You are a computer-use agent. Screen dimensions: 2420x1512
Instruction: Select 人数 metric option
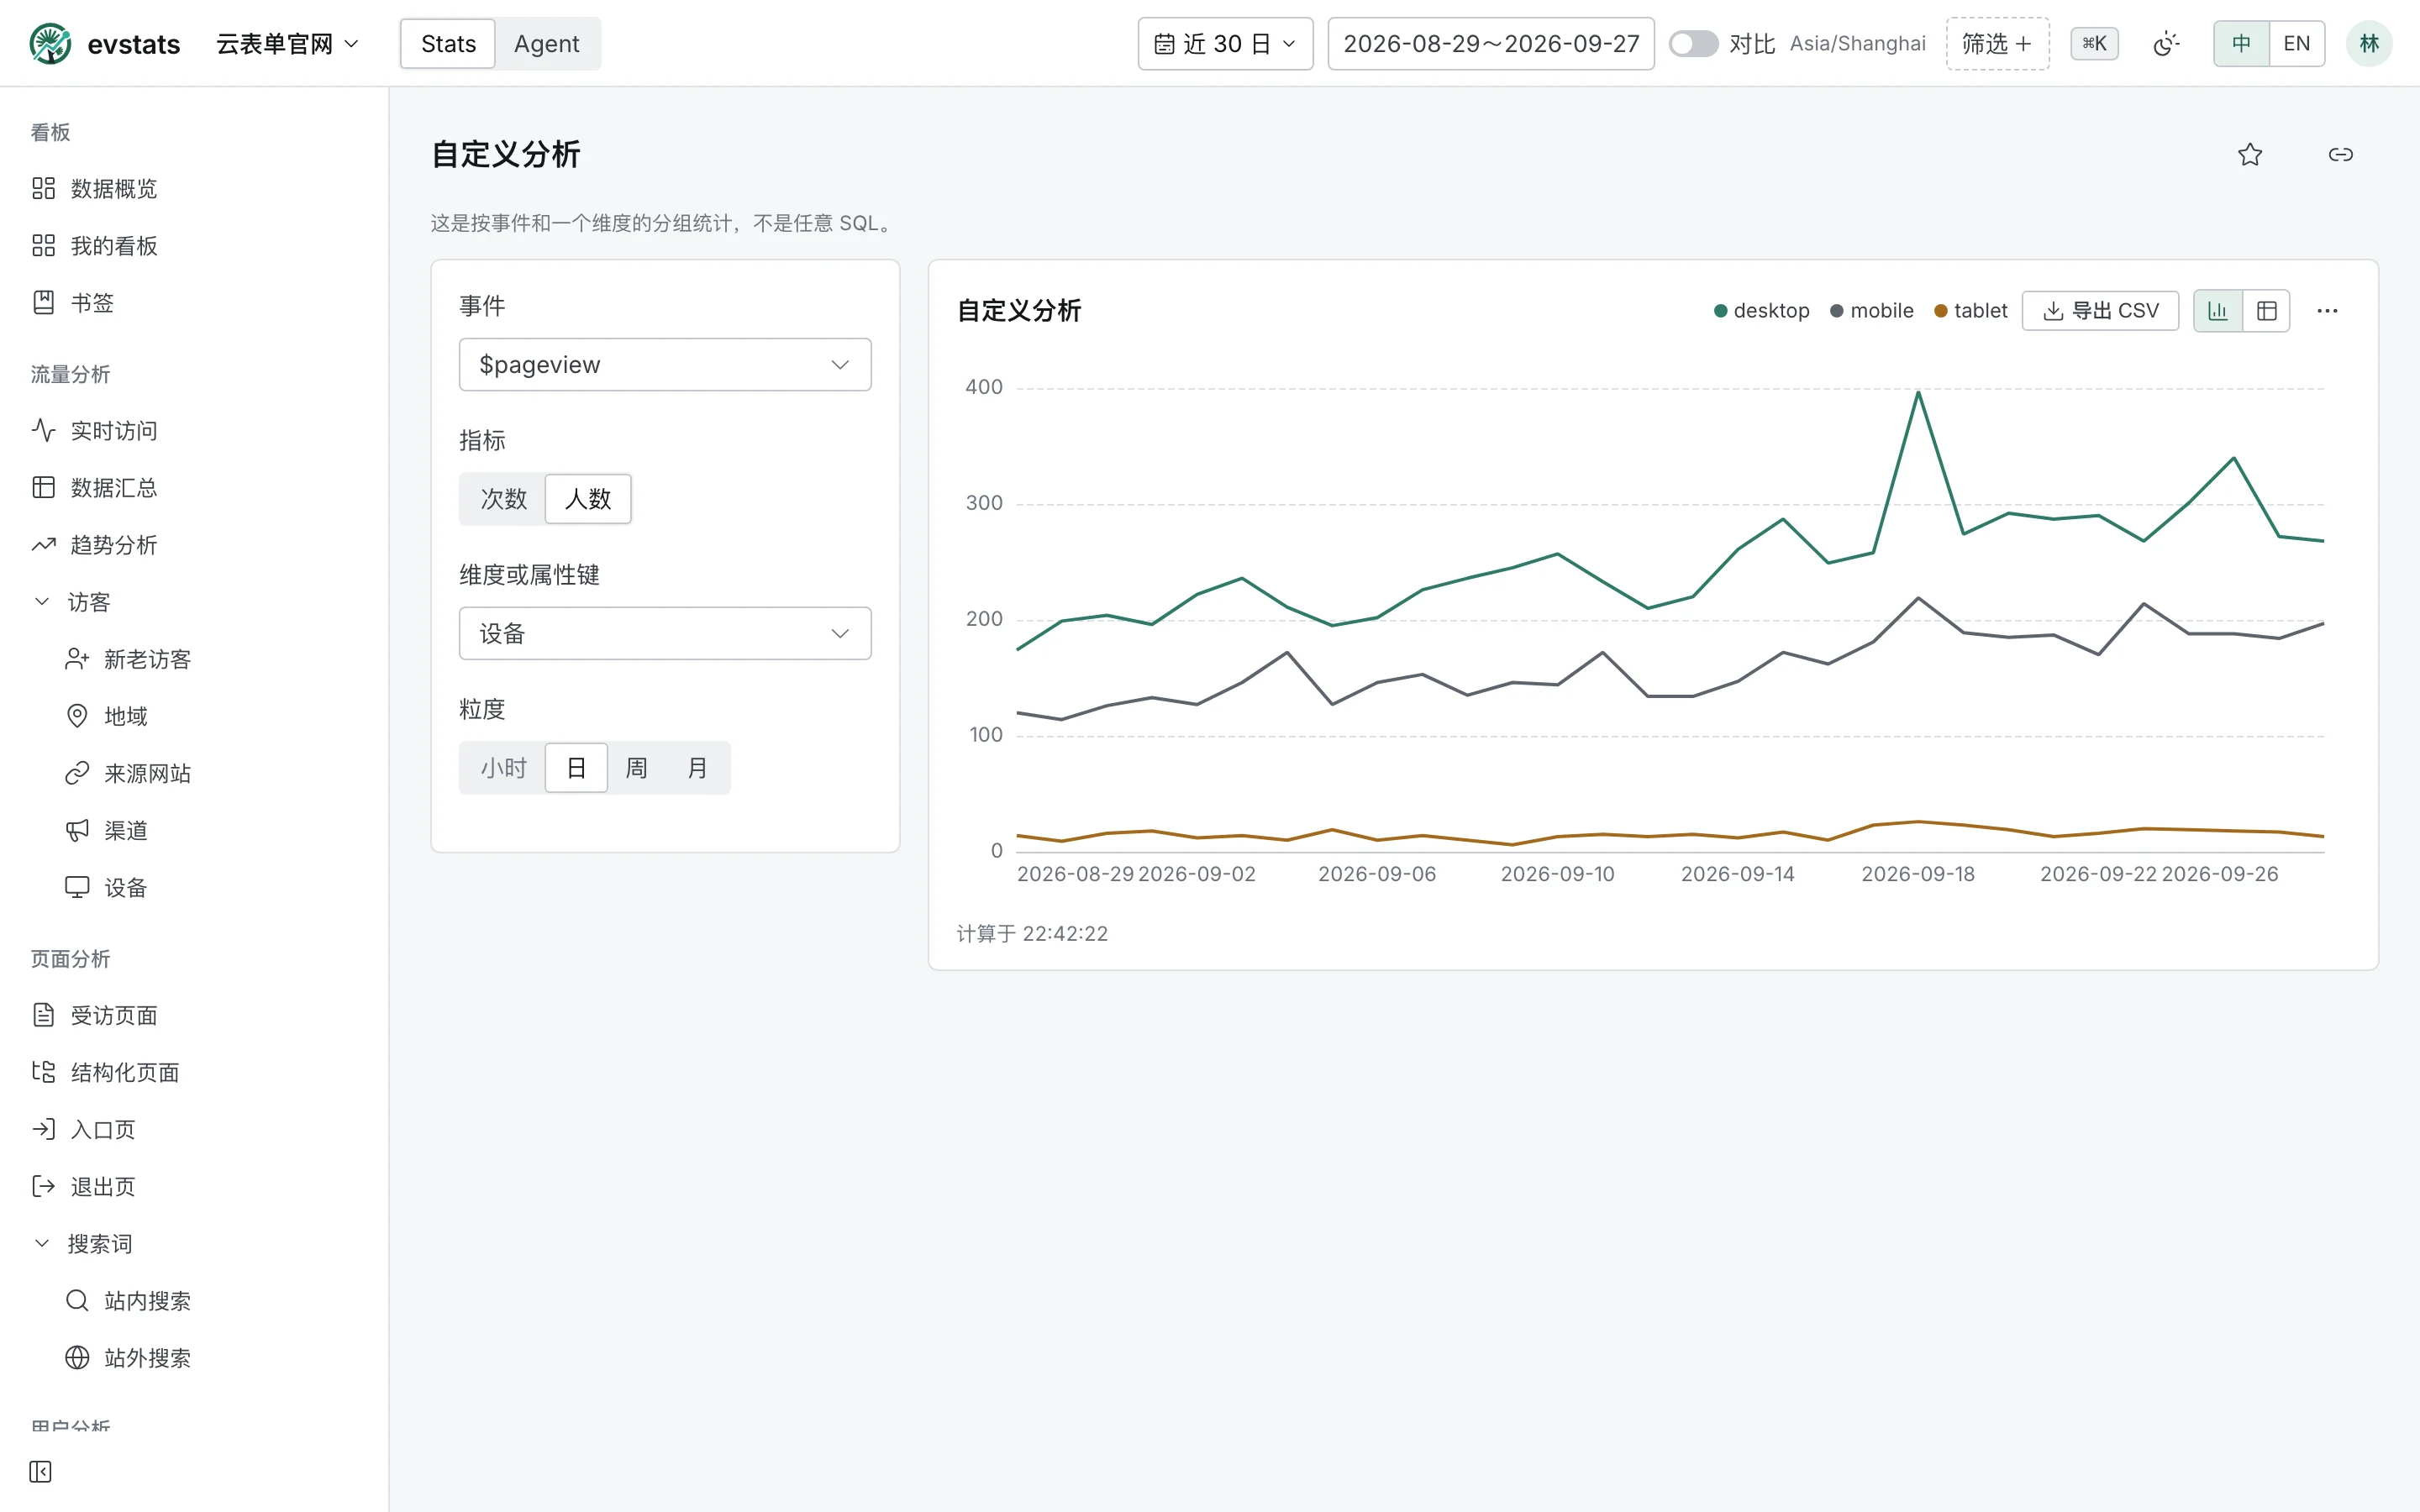tap(588, 499)
